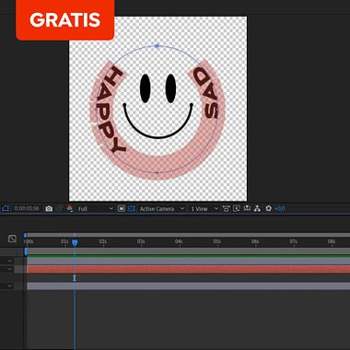The image size is (350, 350).
Task: Click the 06s mark on time ruler
Action: [255, 241]
